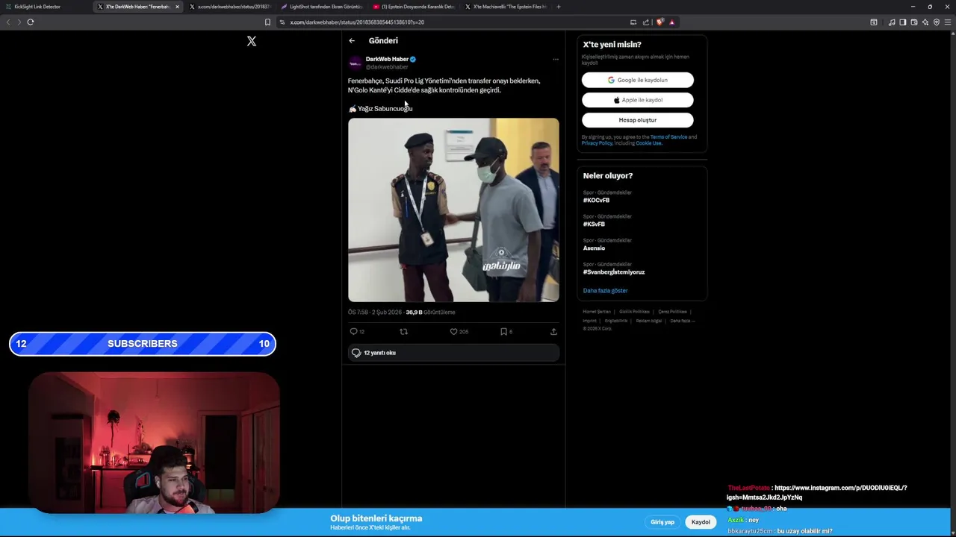Click the Instagram link in the chat overlay
This screenshot has width=956, height=537.
click(817, 492)
